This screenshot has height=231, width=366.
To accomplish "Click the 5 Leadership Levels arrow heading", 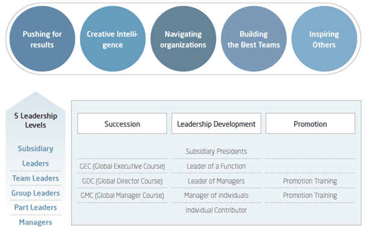I will 36,120.
